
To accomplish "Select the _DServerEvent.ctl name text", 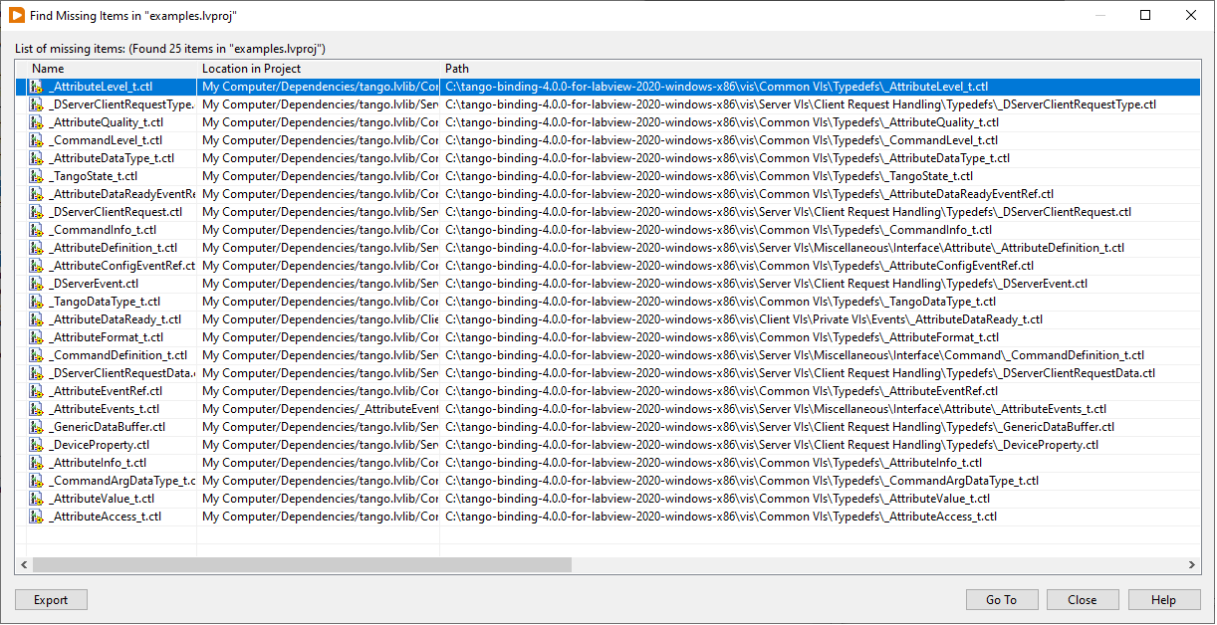I will (x=95, y=284).
